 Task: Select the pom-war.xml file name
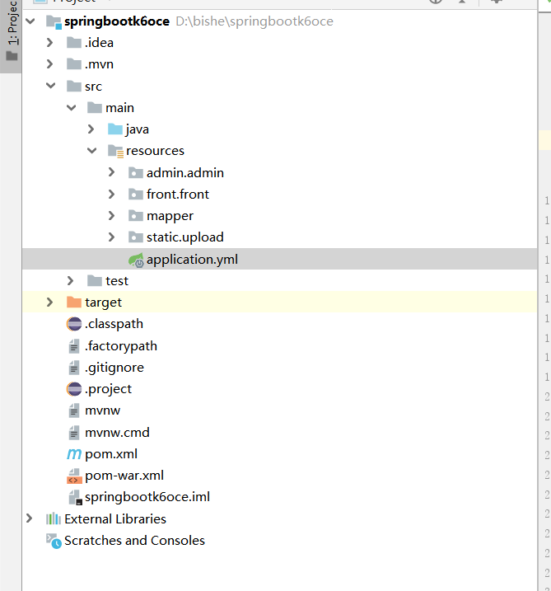pyautogui.click(x=124, y=476)
